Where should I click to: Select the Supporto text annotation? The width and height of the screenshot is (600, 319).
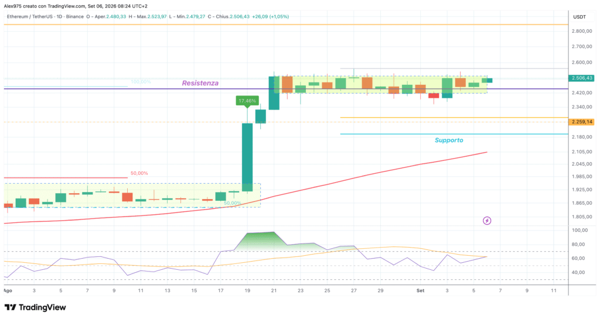point(449,140)
